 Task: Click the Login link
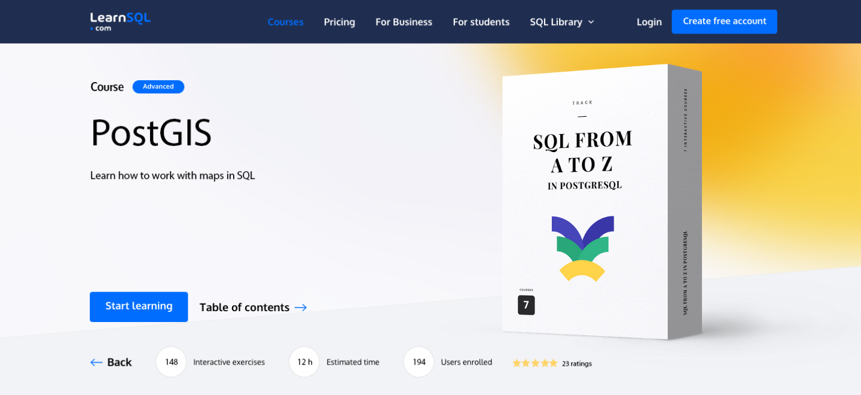pos(649,22)
